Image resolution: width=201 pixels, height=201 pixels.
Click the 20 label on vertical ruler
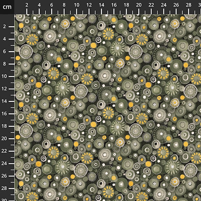pyautogui.click(x=4, y=139)
